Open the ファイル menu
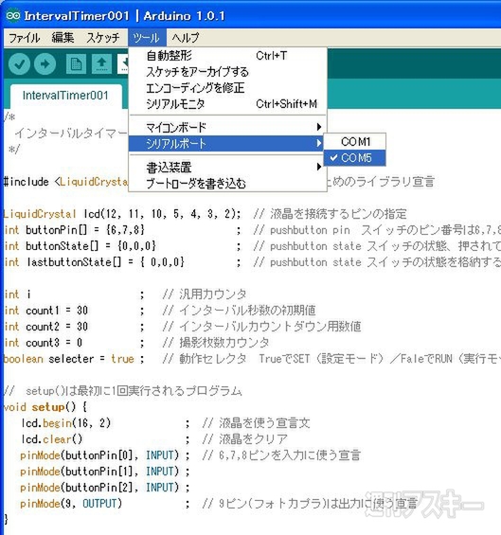This screenshot has height=535, width=501. click(25, 38)
